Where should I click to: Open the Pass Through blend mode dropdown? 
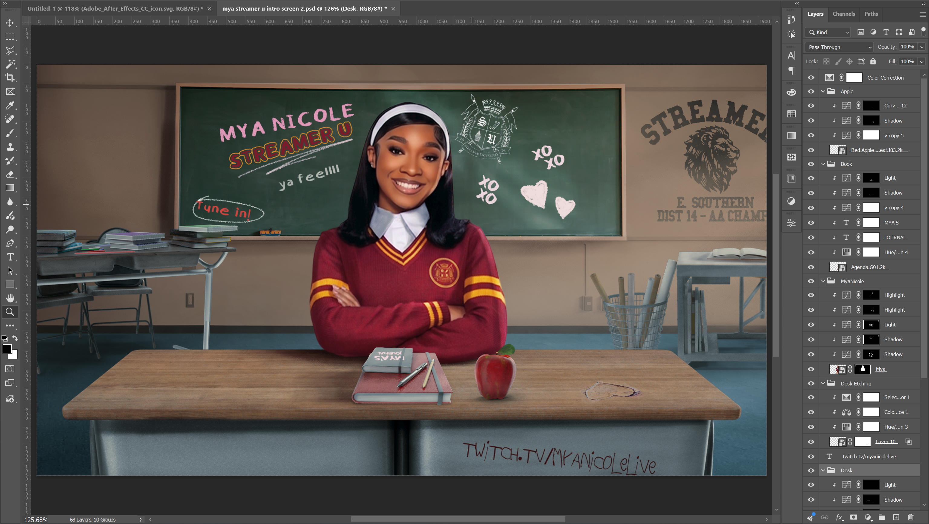pos(839,47)
